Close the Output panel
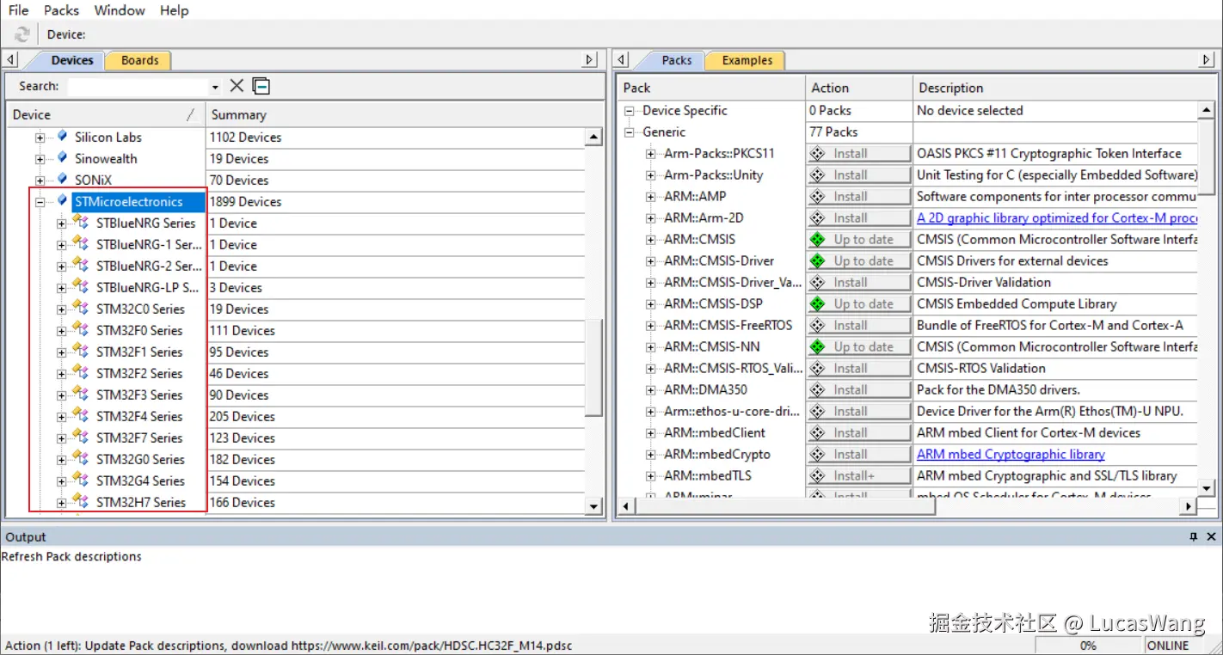Screen dimensions: 1223x655 [1211, 536]
